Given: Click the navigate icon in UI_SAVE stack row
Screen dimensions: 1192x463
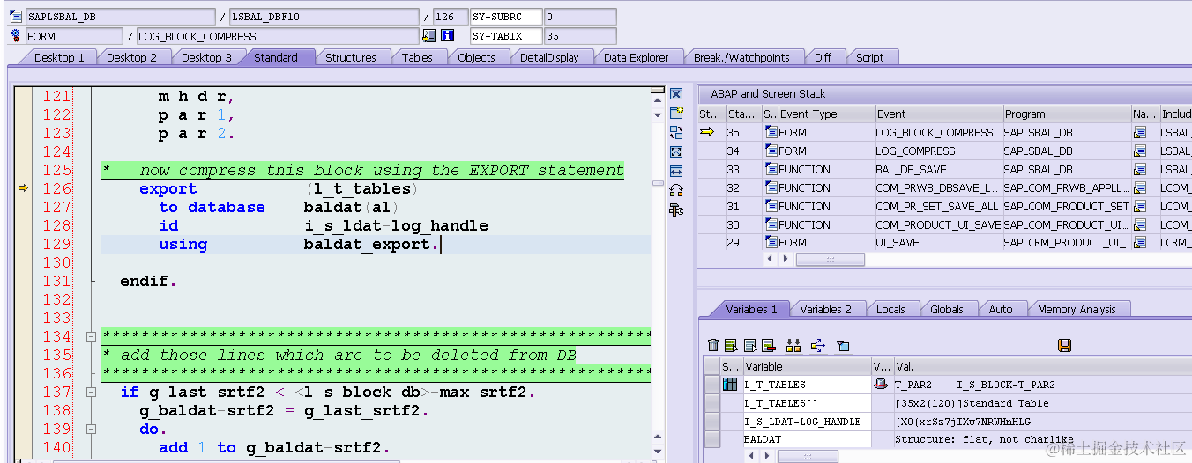Looking at the screenshot, I should (1140, 243).
